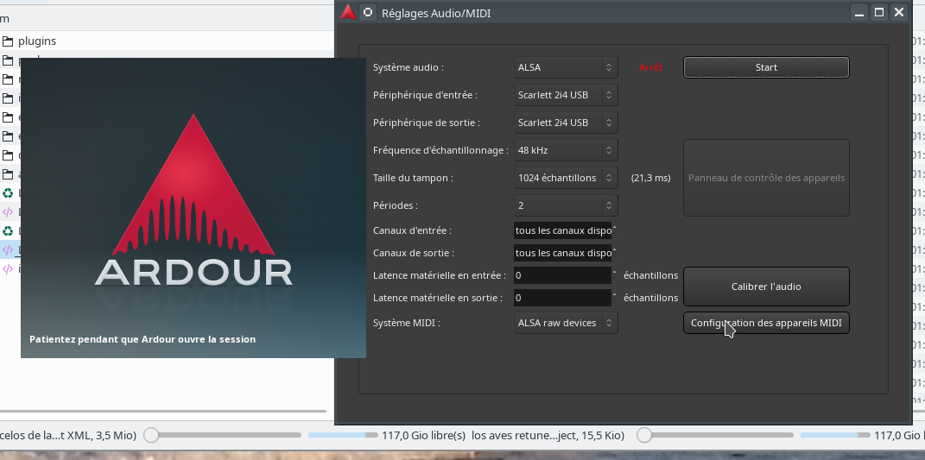Open the Périphérique de sortie Scarlett 2i4 dropdown
Image resolution: width=925 pixels, height=460 pixels.
tap(566, 123)
